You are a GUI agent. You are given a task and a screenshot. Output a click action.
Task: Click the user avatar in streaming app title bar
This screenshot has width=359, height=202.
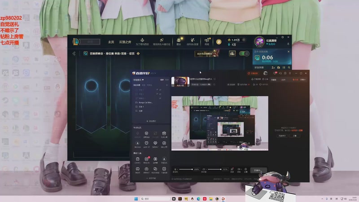point(265,73)
